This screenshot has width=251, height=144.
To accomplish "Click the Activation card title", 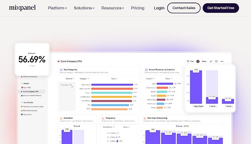I will (x=68, y=118).
